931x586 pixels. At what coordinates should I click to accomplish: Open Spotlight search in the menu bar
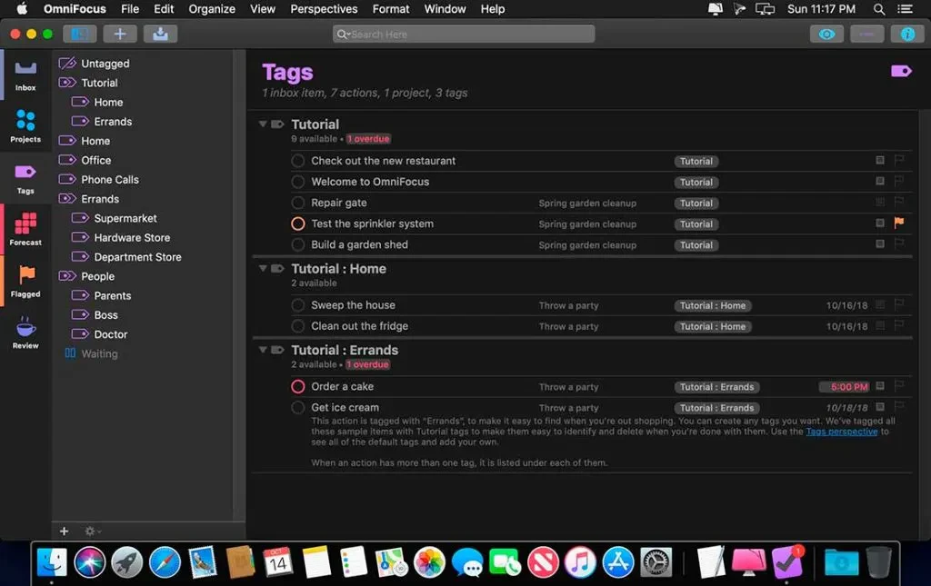(x=879, y=9)
